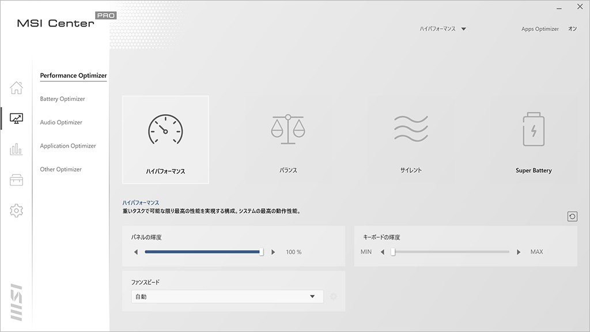Click the panel brightness slider handle

pyautogui.click(x=261, y=252)
